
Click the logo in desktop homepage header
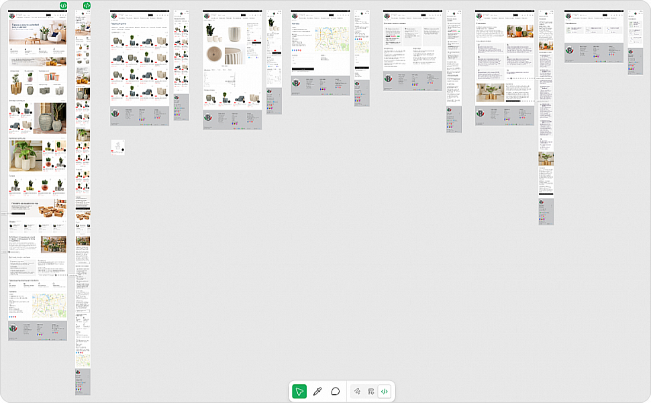(x=12, y=16)
